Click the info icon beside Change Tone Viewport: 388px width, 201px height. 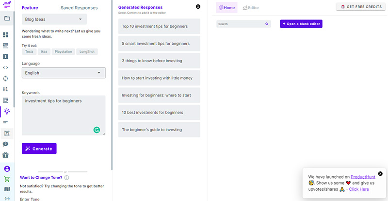(x=66, y=178)
